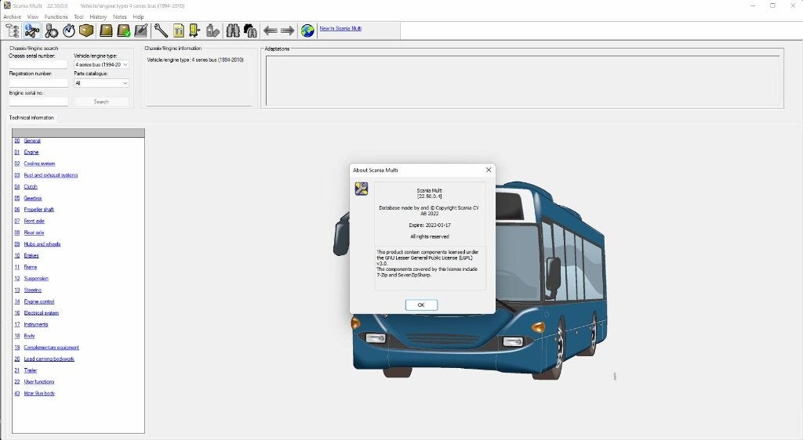The width and height of the screenshot is (803, 440).
Task: Open the User functions link
Action: pyautogui.click(x=39, y=382)
